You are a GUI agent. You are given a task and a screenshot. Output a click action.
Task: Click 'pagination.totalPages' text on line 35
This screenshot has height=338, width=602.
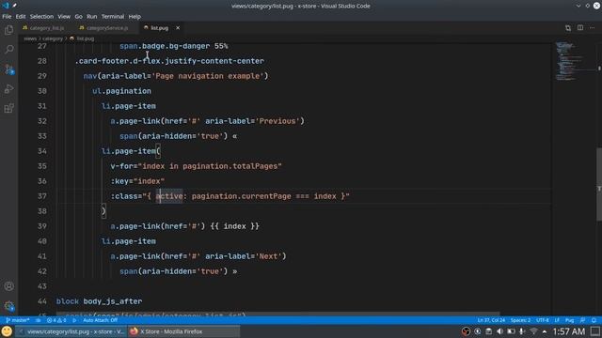230,166
